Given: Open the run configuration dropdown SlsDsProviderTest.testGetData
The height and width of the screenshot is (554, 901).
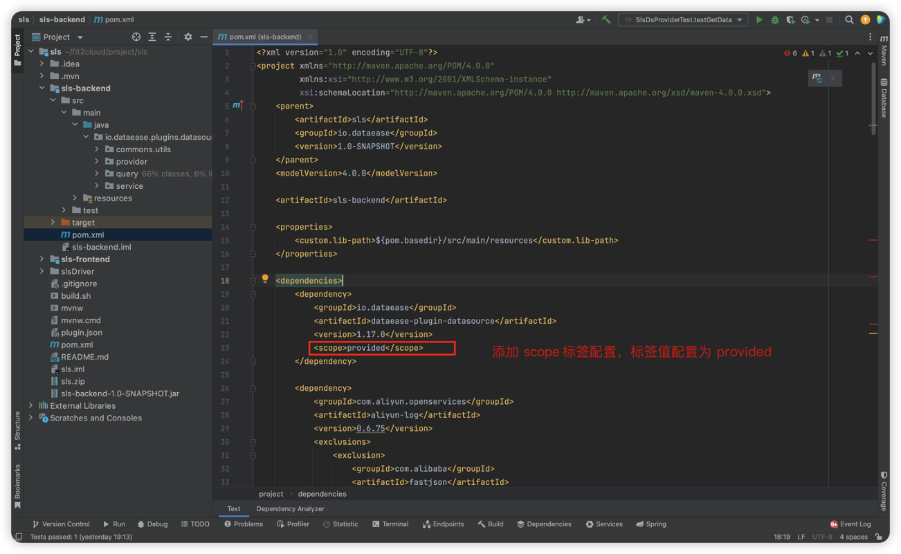Looking at the screenshot, I should coord(684,20).
